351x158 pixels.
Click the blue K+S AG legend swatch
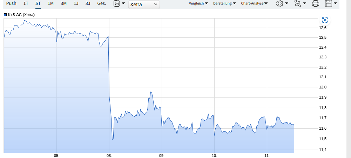(x=5, y=15)
